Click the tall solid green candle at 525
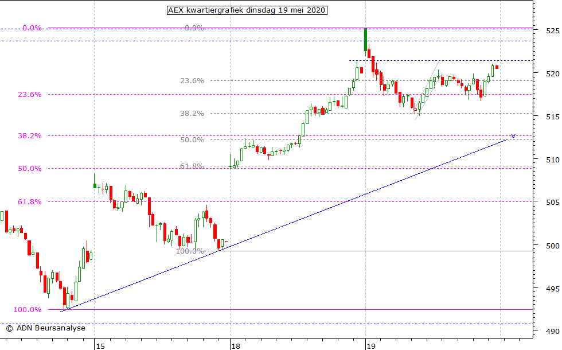 [366, 40]
